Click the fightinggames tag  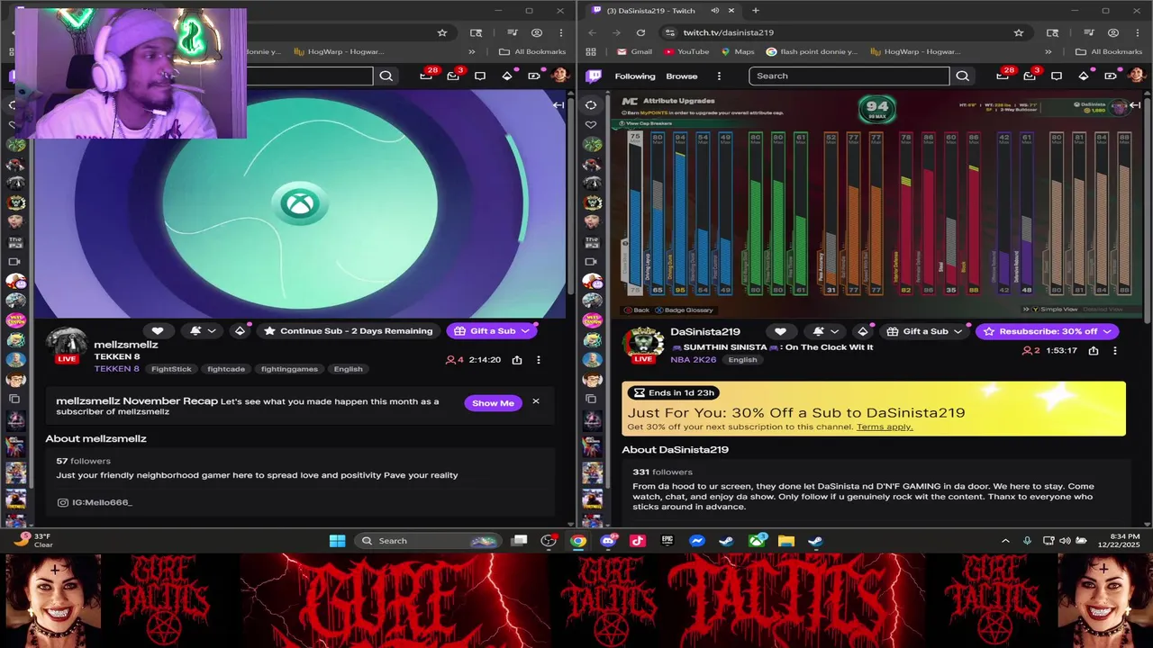(x=289, y=369)
